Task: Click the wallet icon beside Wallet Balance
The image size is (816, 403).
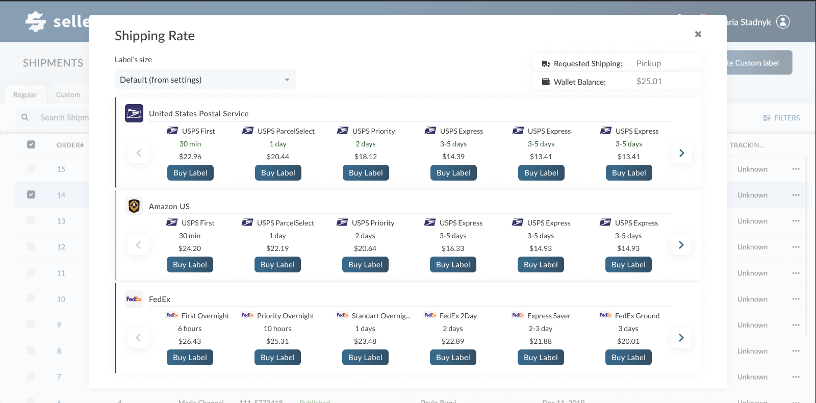Action: point(546,82)
